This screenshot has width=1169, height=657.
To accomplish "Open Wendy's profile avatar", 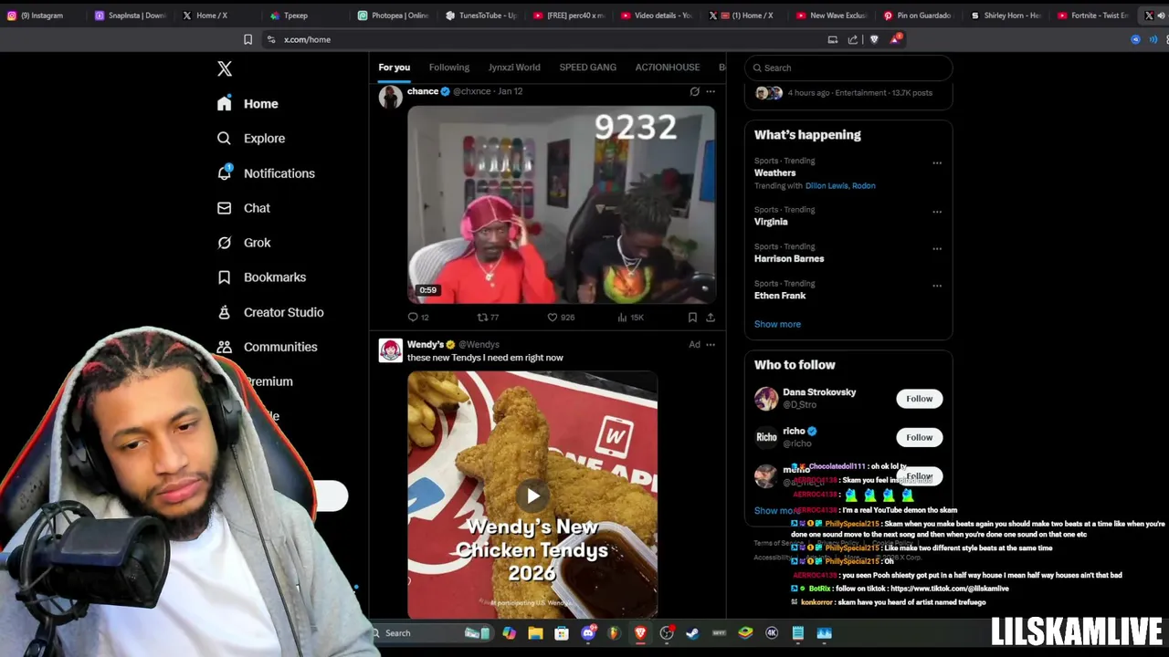I will pos(391,350).
